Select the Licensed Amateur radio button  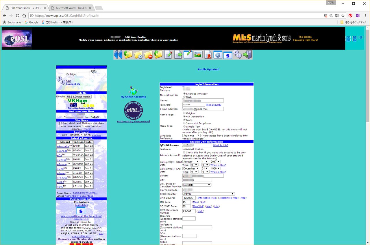[x=184, y=93]
